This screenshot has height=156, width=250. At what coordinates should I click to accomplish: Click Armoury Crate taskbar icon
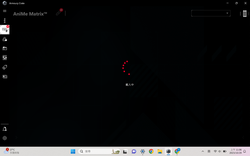point(168,151)
